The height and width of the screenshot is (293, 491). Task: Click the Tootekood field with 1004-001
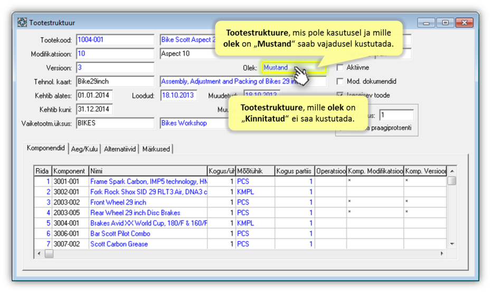(x=115, y=40)
